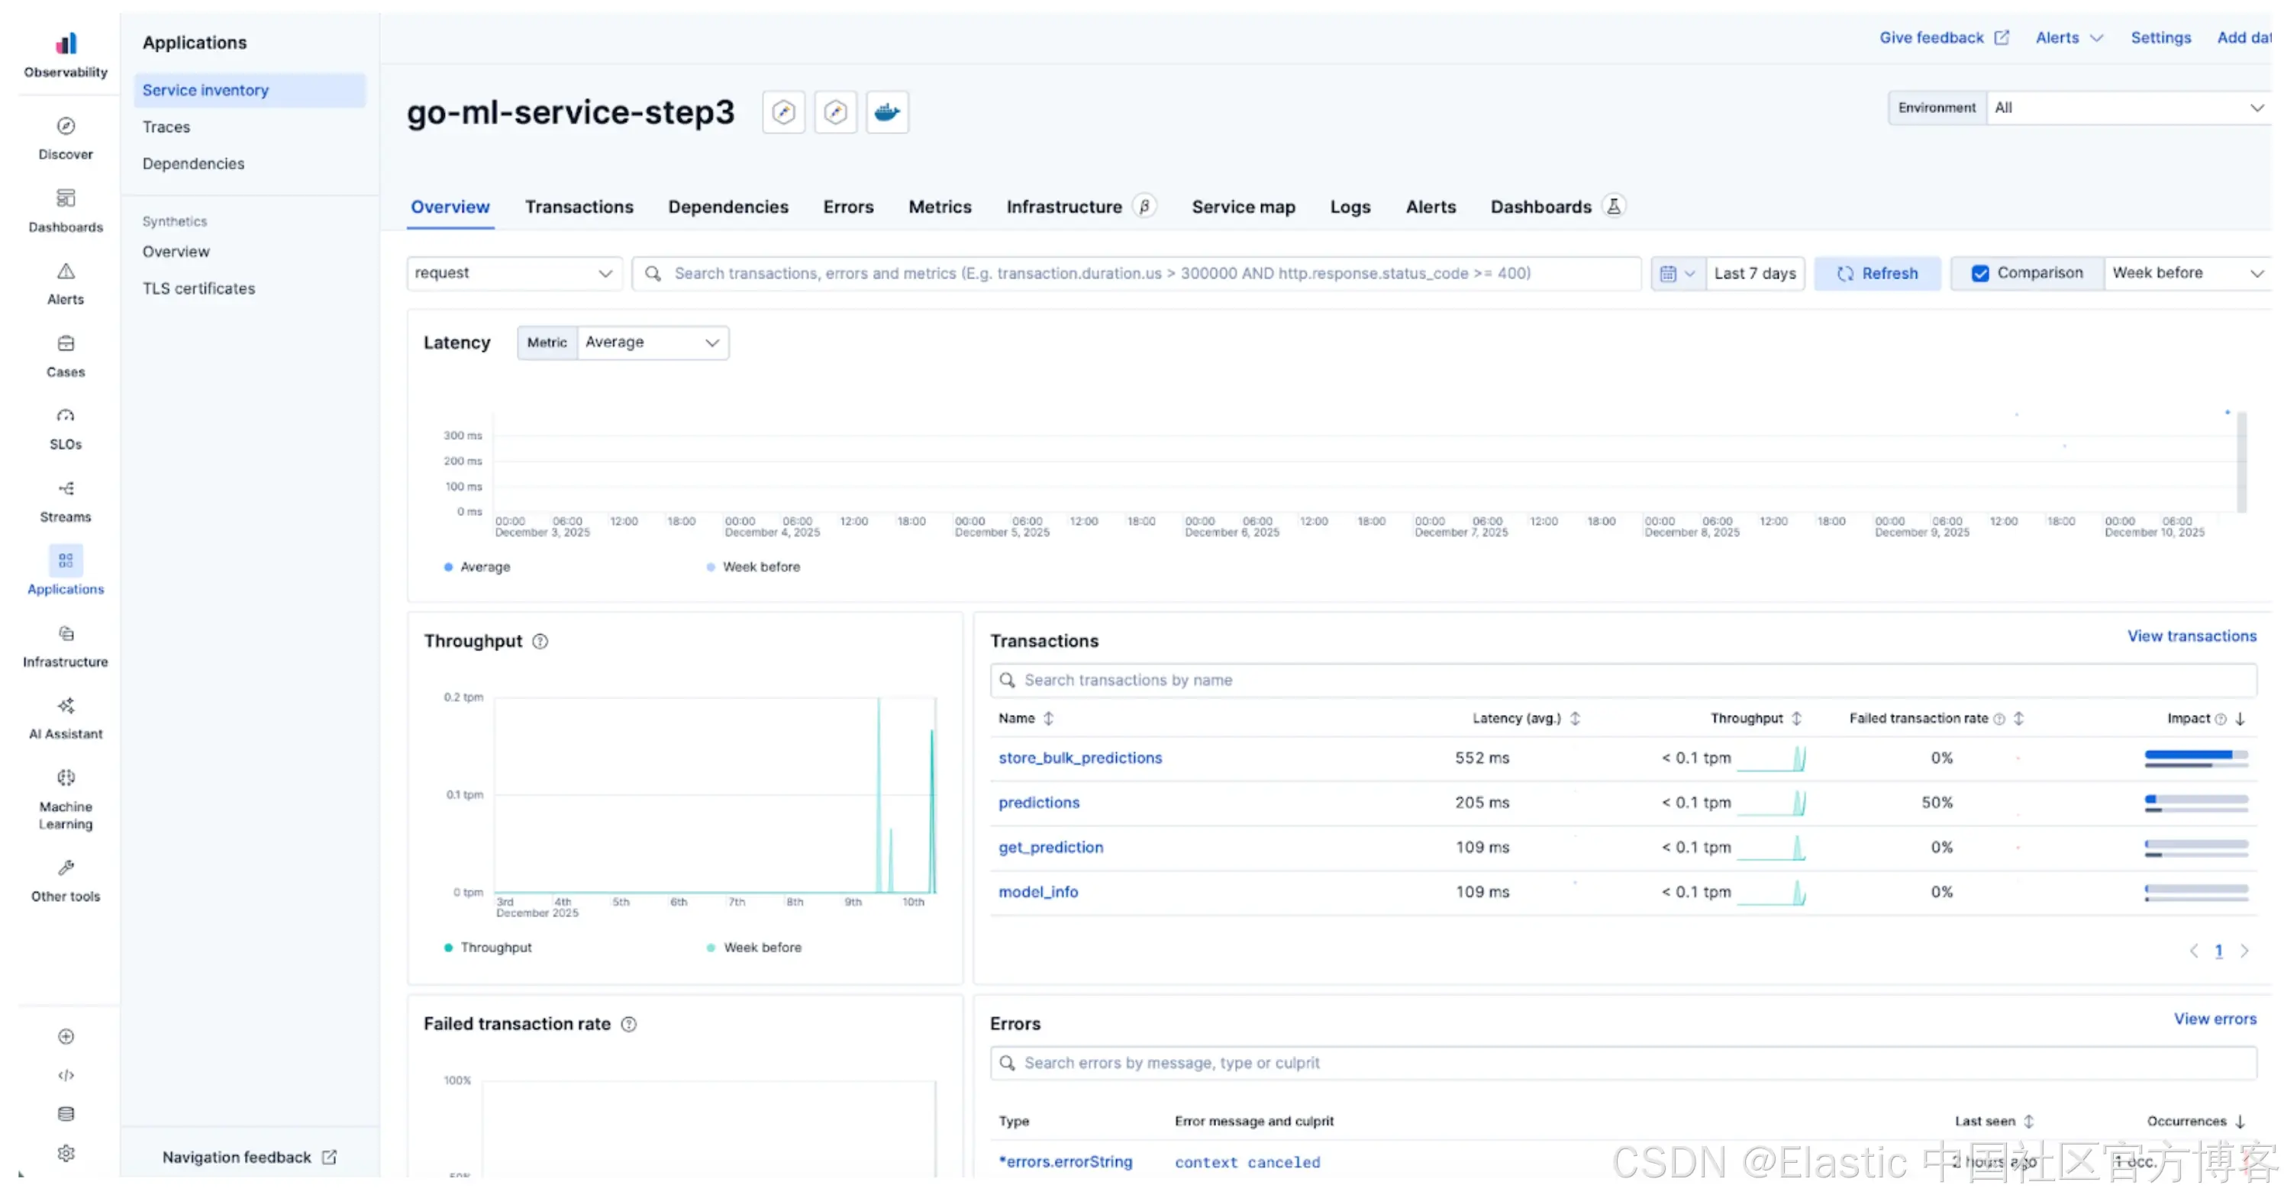Click the Refresh button
Screen dimensions: 2284x1201
point(1877,274)
